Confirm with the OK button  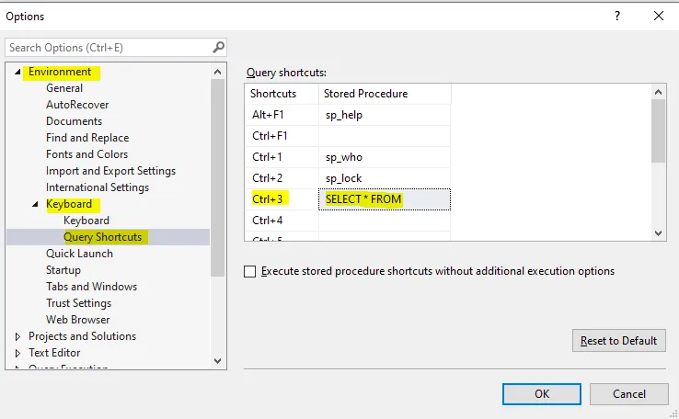542,394
